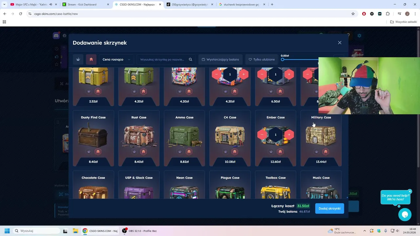
Task: Click the Dodaj skrzynki button
Action: (x=329, y=208)
